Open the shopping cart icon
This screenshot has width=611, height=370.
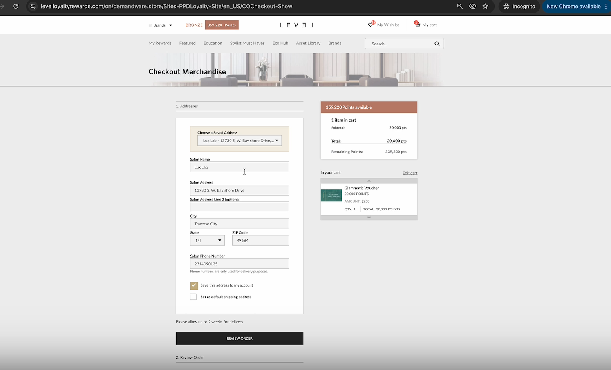418,24
